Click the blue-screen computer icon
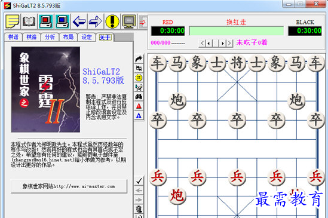The height and width of the screenshot is (218, 328). tap(62, 22)
